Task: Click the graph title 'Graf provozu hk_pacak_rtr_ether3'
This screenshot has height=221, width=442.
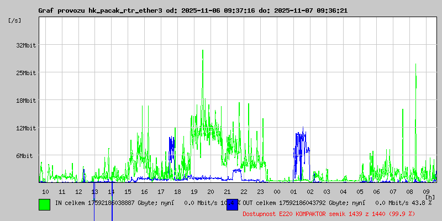Action: click(101, 10)
